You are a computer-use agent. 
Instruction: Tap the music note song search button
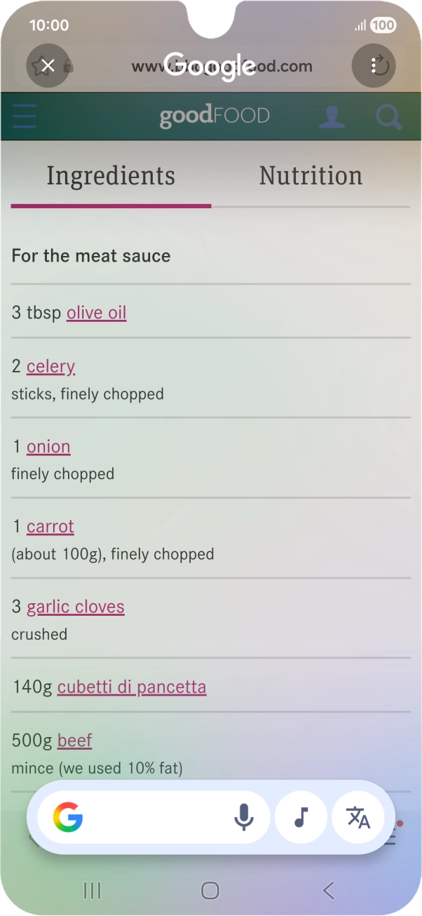[x=301, y=817]
